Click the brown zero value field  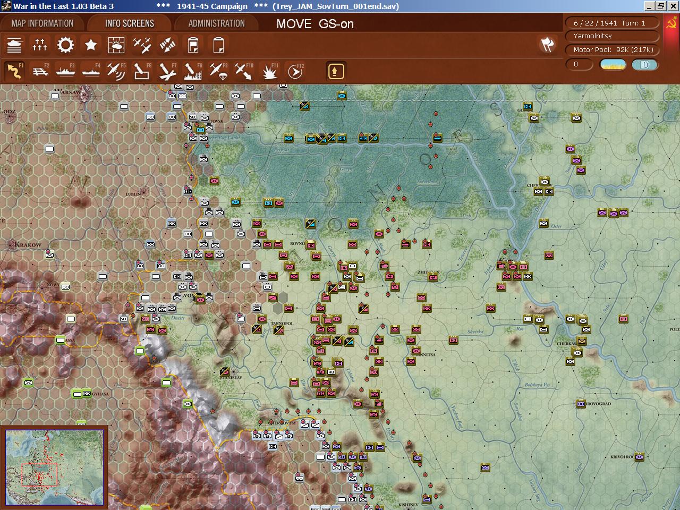[579, 65]
